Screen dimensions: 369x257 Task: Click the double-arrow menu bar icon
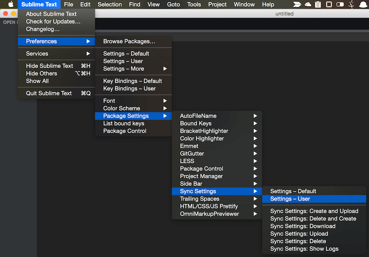(297, 4)
